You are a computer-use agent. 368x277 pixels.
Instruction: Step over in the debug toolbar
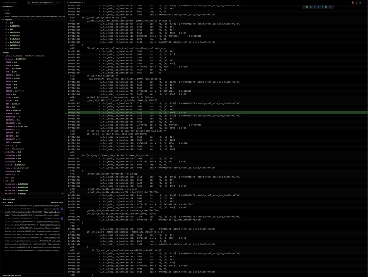[315, 7]
